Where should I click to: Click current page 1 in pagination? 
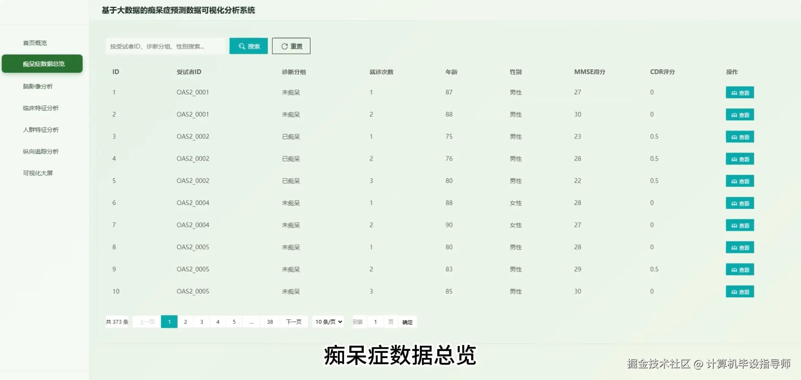[169, 322]
